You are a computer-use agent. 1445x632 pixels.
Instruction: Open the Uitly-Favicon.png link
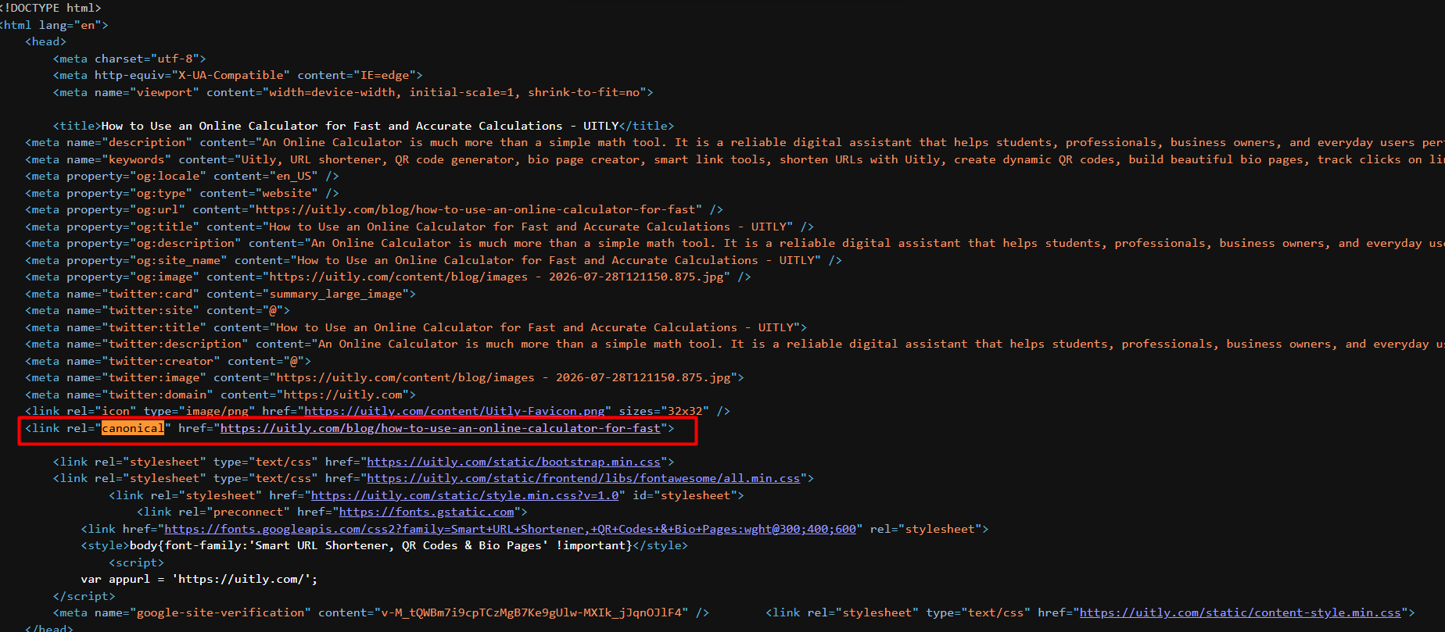454,411
